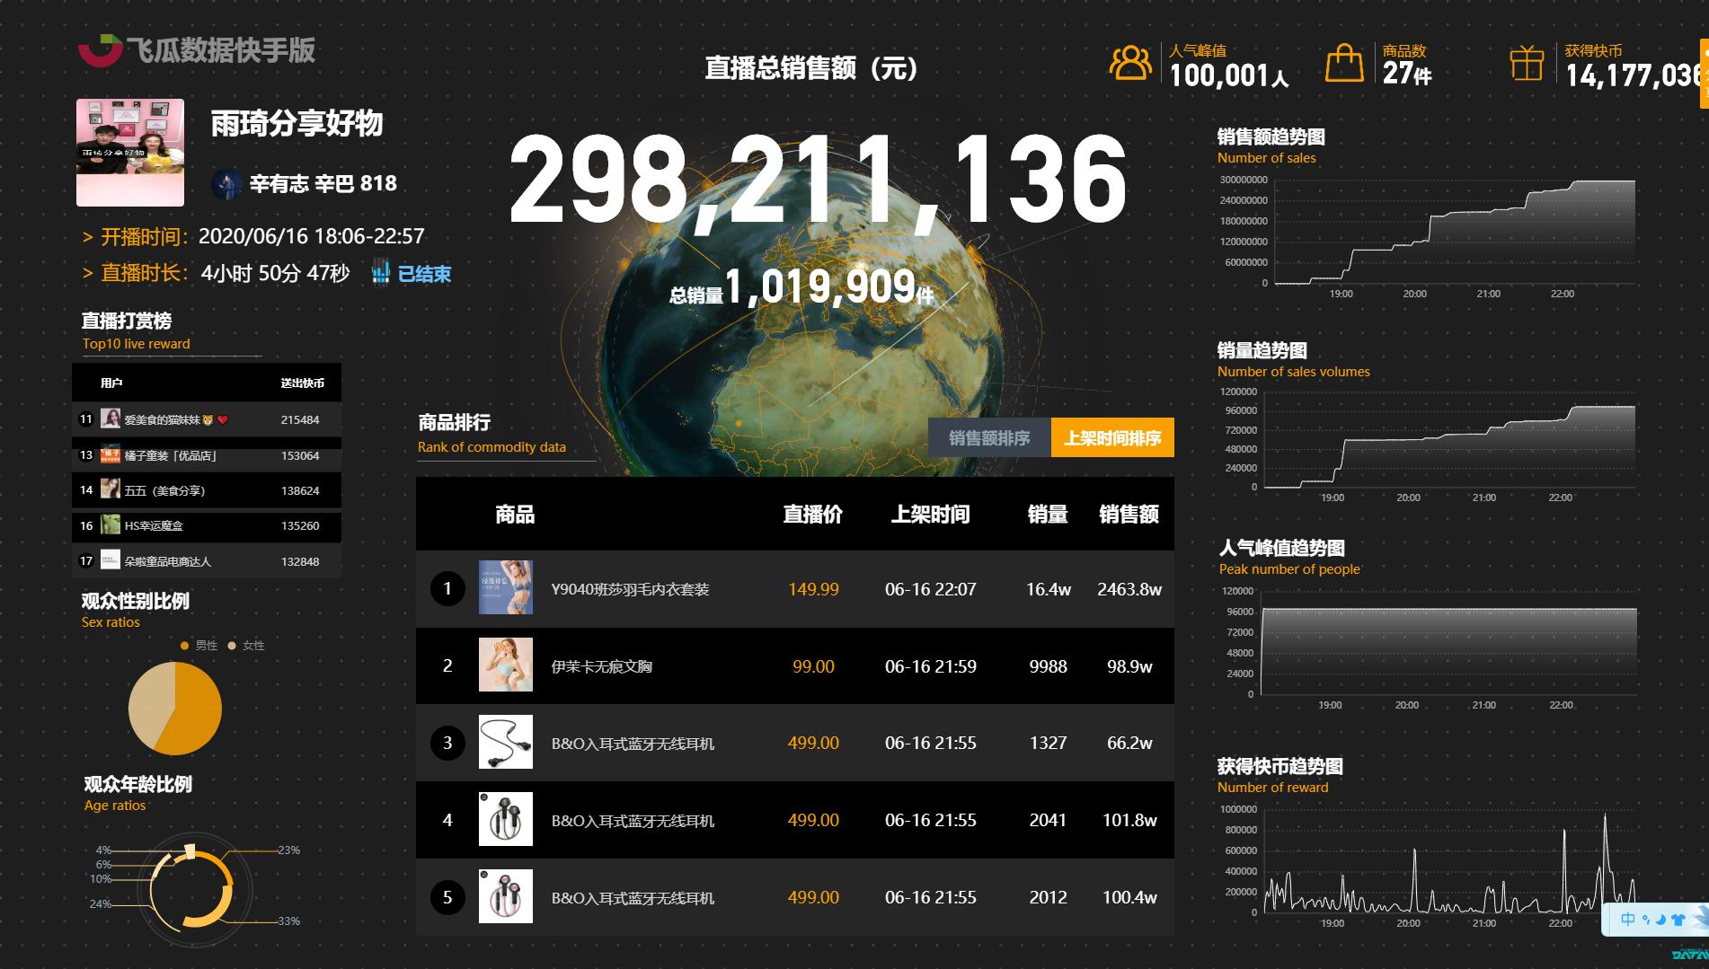Click the HS幸运魔盒 user avatar
1709x969 pixels.
pos(111,525)
